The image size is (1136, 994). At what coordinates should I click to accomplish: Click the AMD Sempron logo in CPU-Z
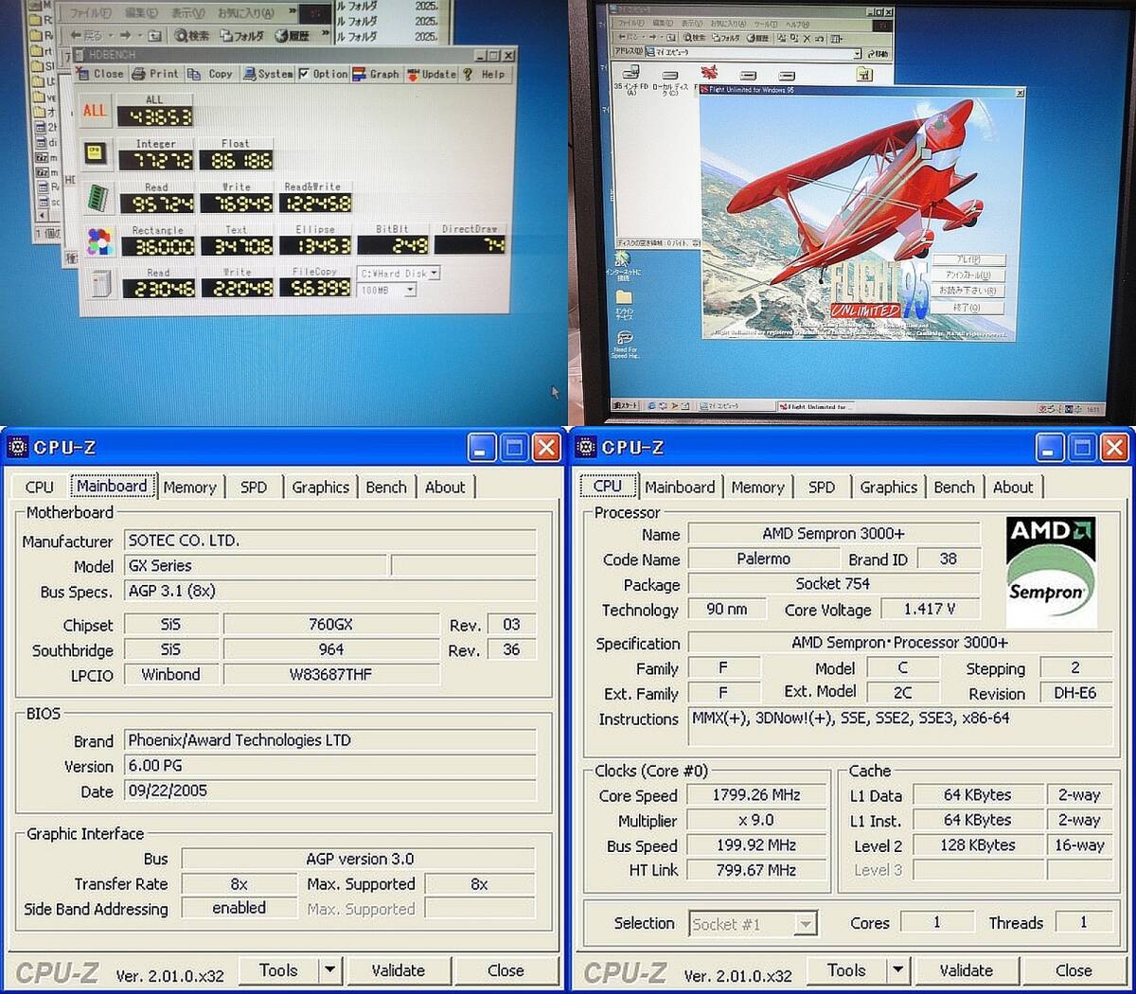tap(1051, 573)
